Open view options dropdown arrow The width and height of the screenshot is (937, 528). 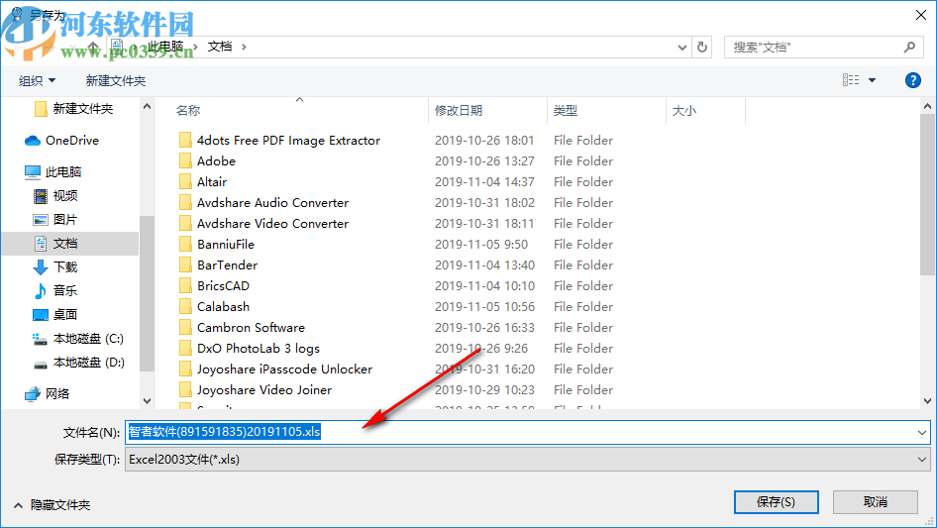pos(872,80)
